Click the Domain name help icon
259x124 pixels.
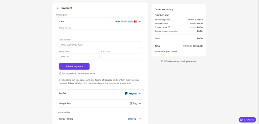(169, 27)
